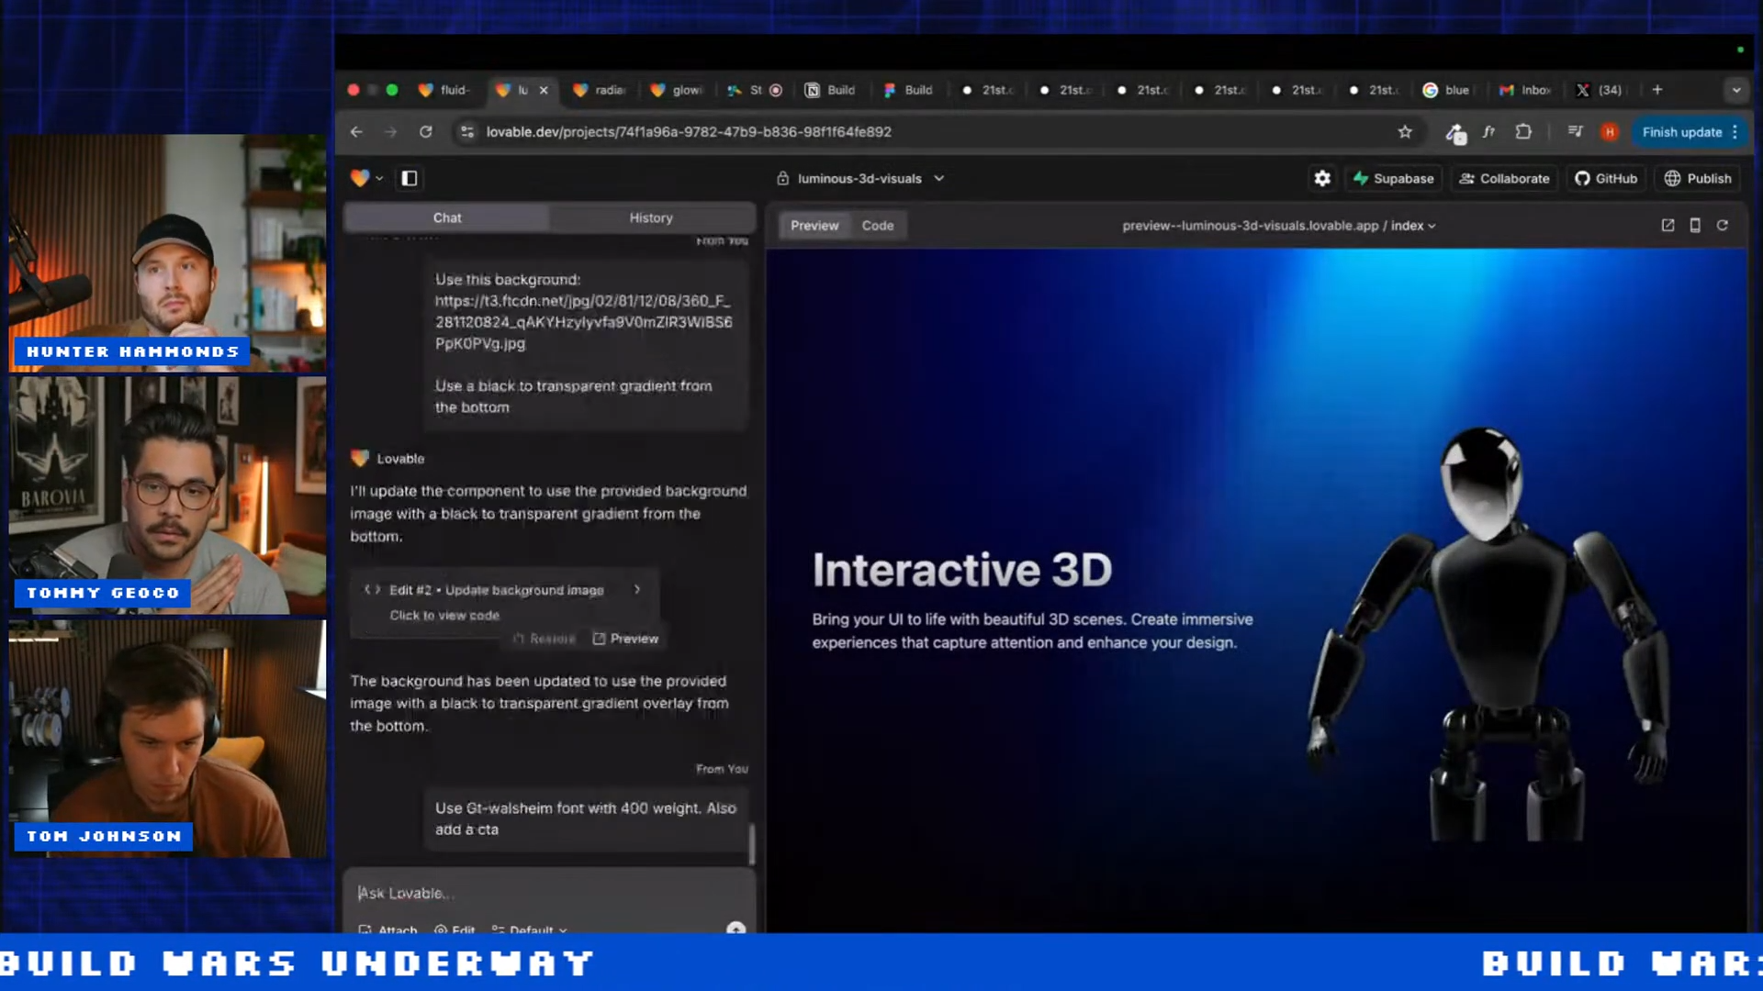Toggle the chat sidebar panel icon
This screenshot has height=991, width=1763.
click(x=410, y=178)
